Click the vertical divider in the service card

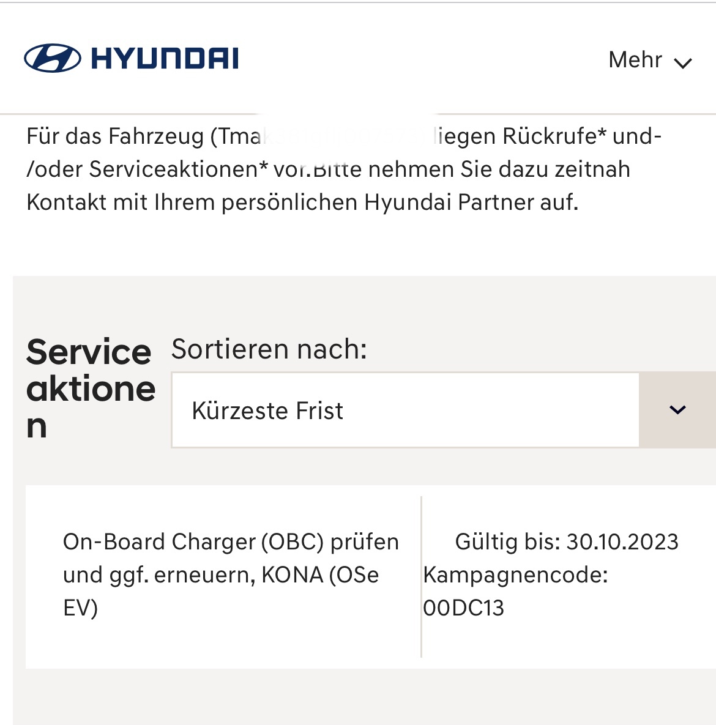[x=422, y=576]
